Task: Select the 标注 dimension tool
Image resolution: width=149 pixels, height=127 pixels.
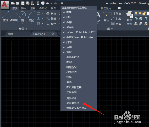Action: tap(106, 16)
